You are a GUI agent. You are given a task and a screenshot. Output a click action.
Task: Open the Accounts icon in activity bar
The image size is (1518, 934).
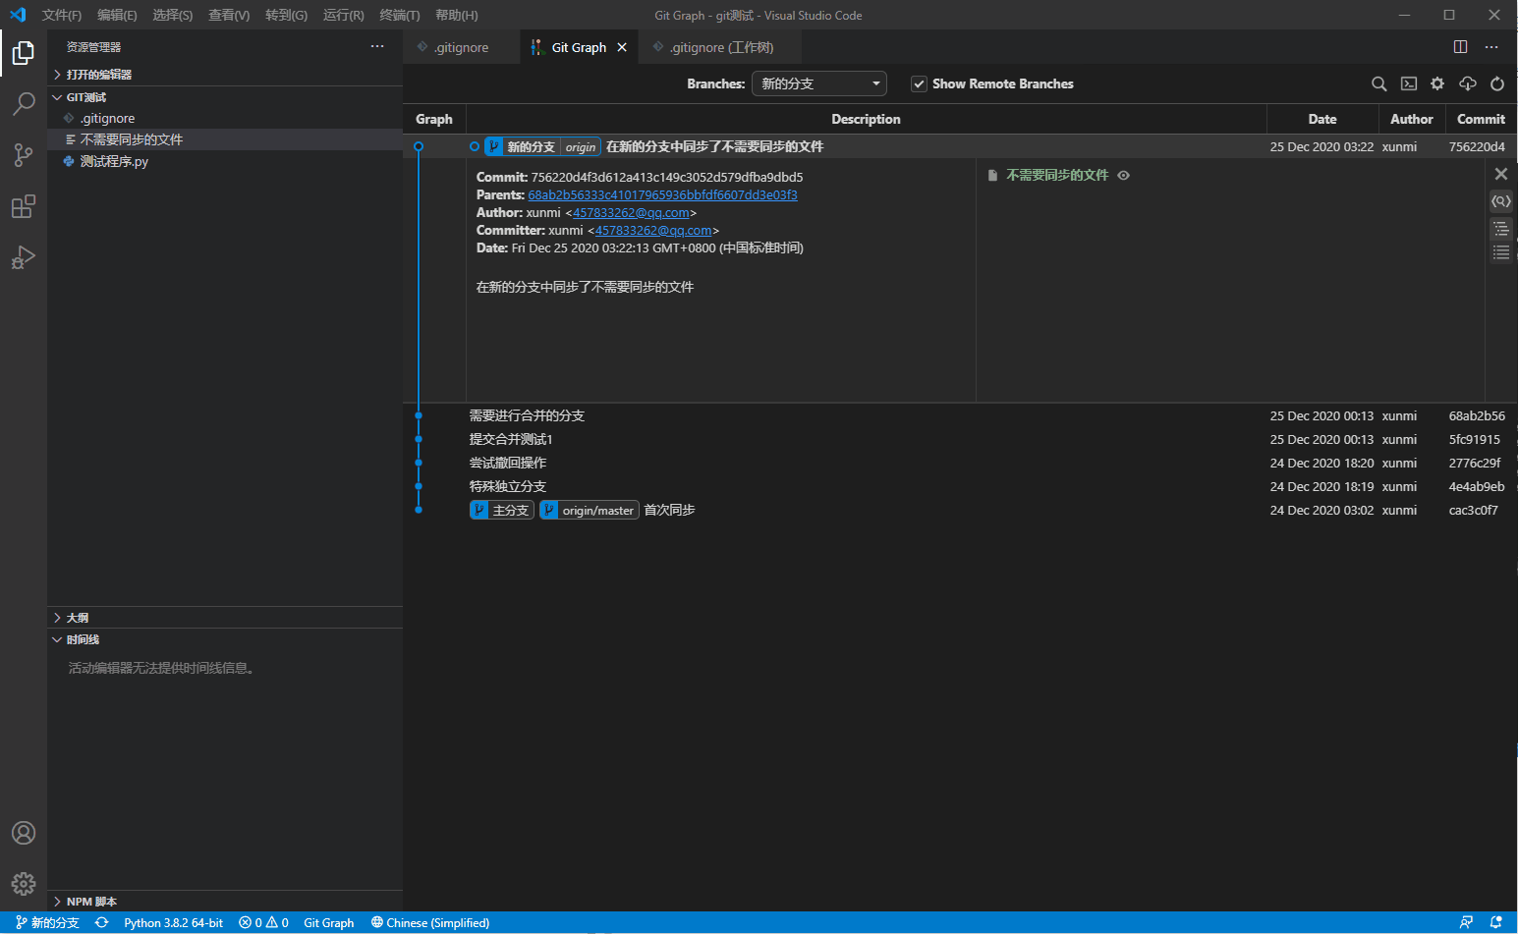tap(24, 833)
